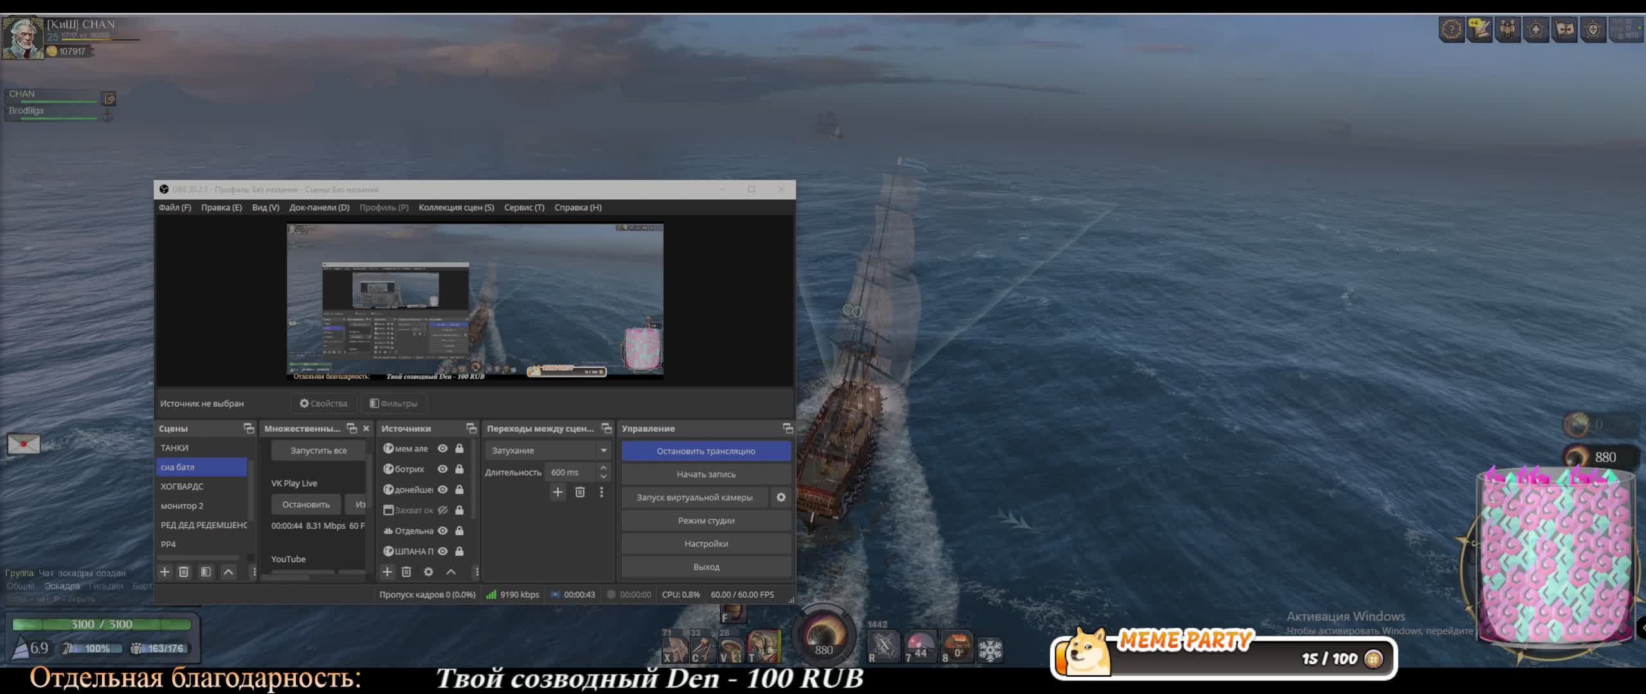The height and width of the screenshot is (694, 1646).
Task: Select the ХОГВАРДС scene
Action: 182,486
